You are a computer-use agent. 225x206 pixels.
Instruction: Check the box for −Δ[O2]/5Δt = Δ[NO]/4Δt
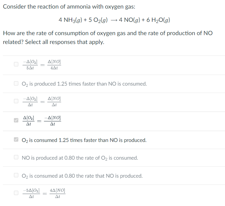16,65
